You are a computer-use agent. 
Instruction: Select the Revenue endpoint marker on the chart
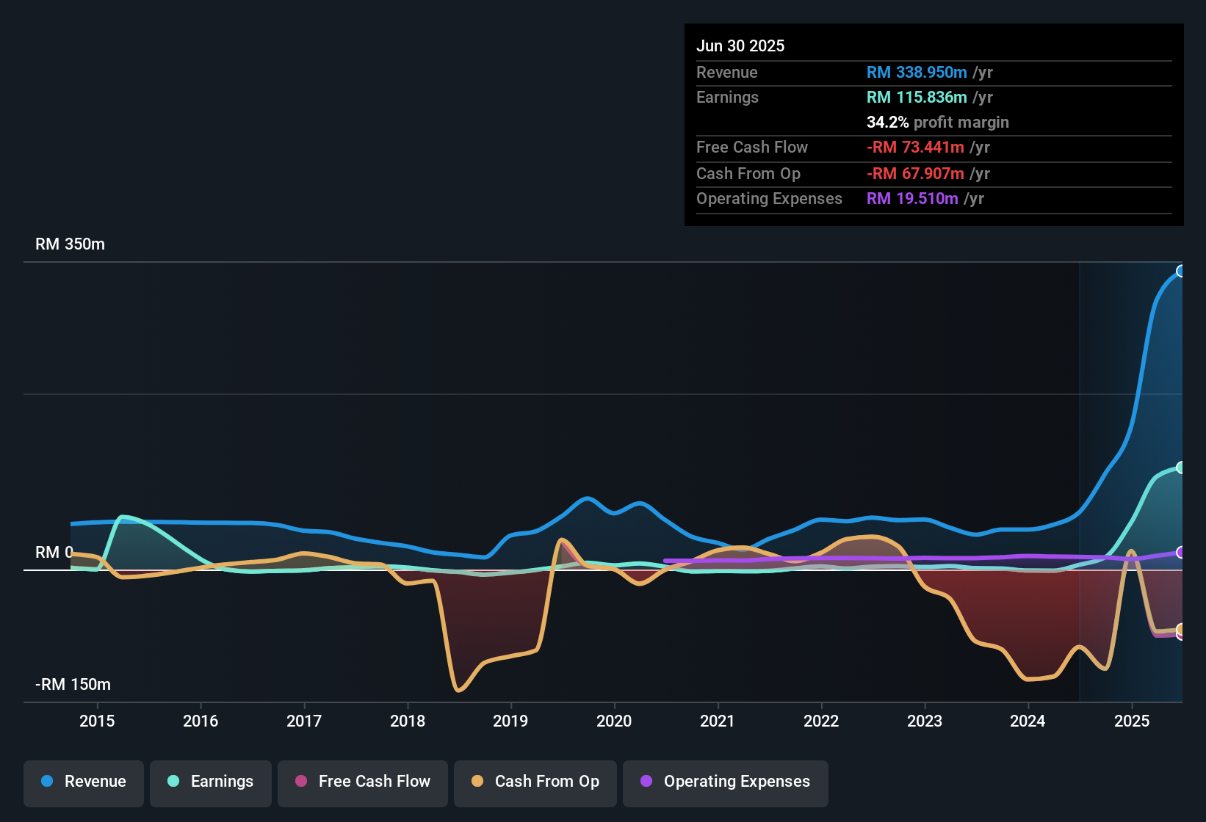[x=1181, y=272]
